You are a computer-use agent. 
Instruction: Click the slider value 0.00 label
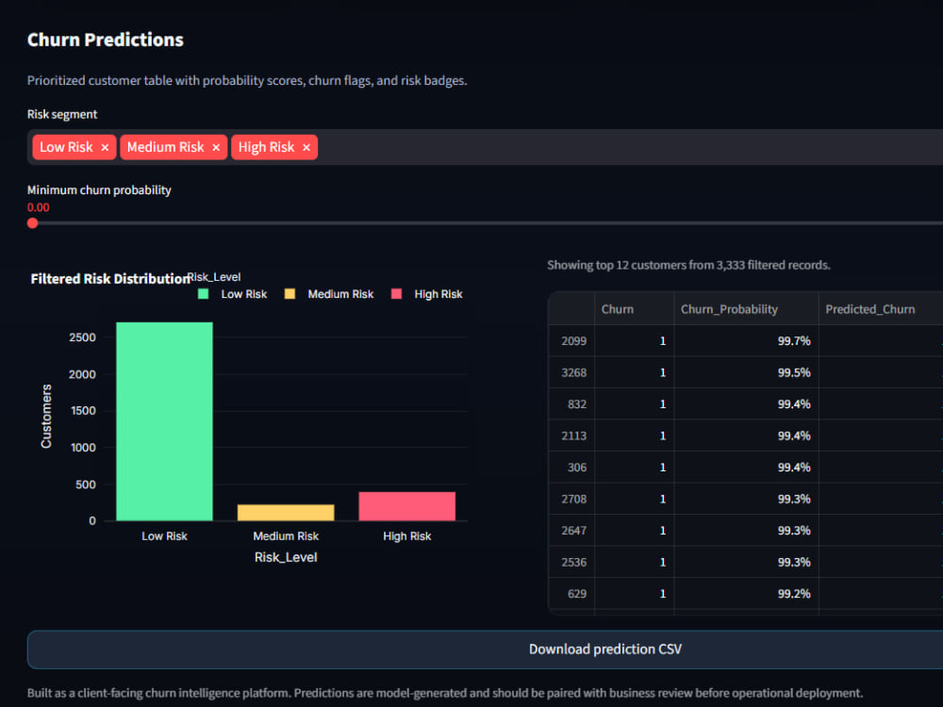click(39, 207)
